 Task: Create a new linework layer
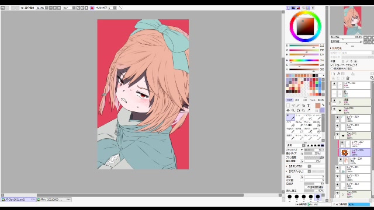338,73
